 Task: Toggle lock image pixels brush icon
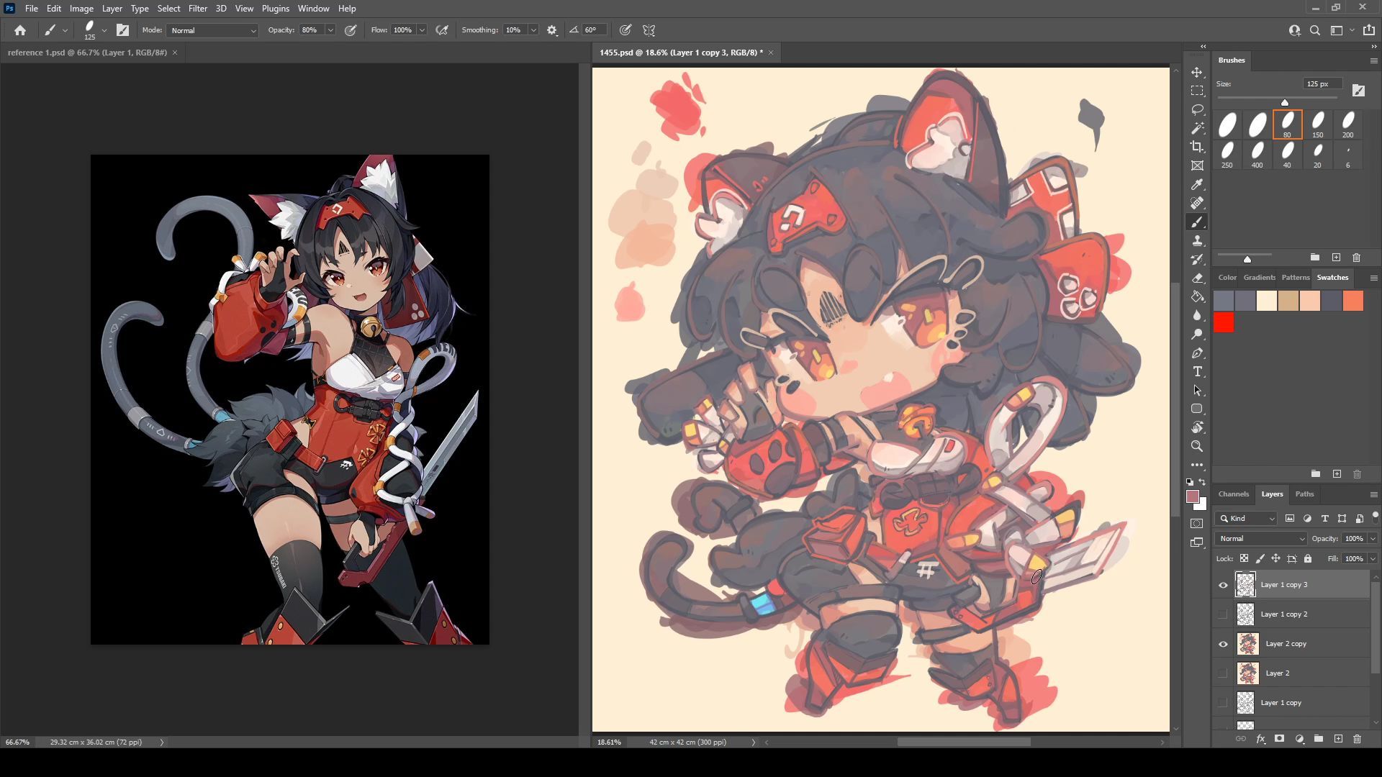(1260, 558)
